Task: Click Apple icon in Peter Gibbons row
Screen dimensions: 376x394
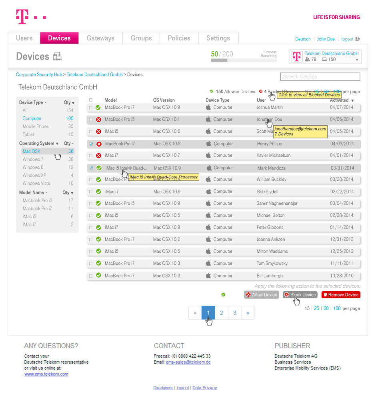Action: pyautogui.click(x=208, y=227)
